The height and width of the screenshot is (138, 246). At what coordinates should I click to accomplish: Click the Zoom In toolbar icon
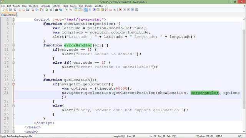pos(66,10)
